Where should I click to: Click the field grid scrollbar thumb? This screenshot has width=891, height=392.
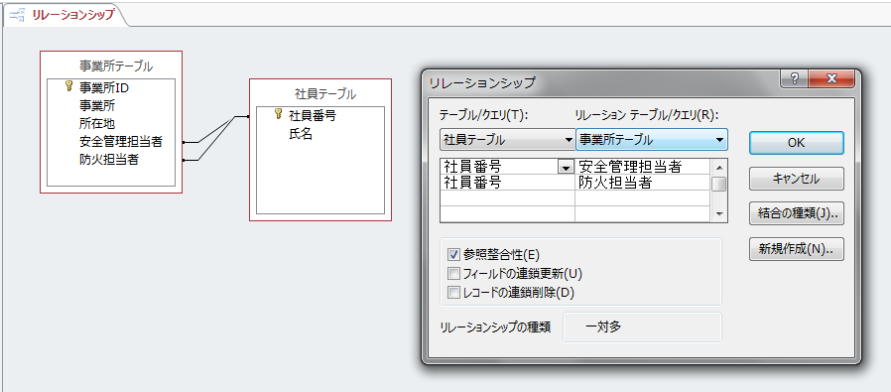[719, 185]
